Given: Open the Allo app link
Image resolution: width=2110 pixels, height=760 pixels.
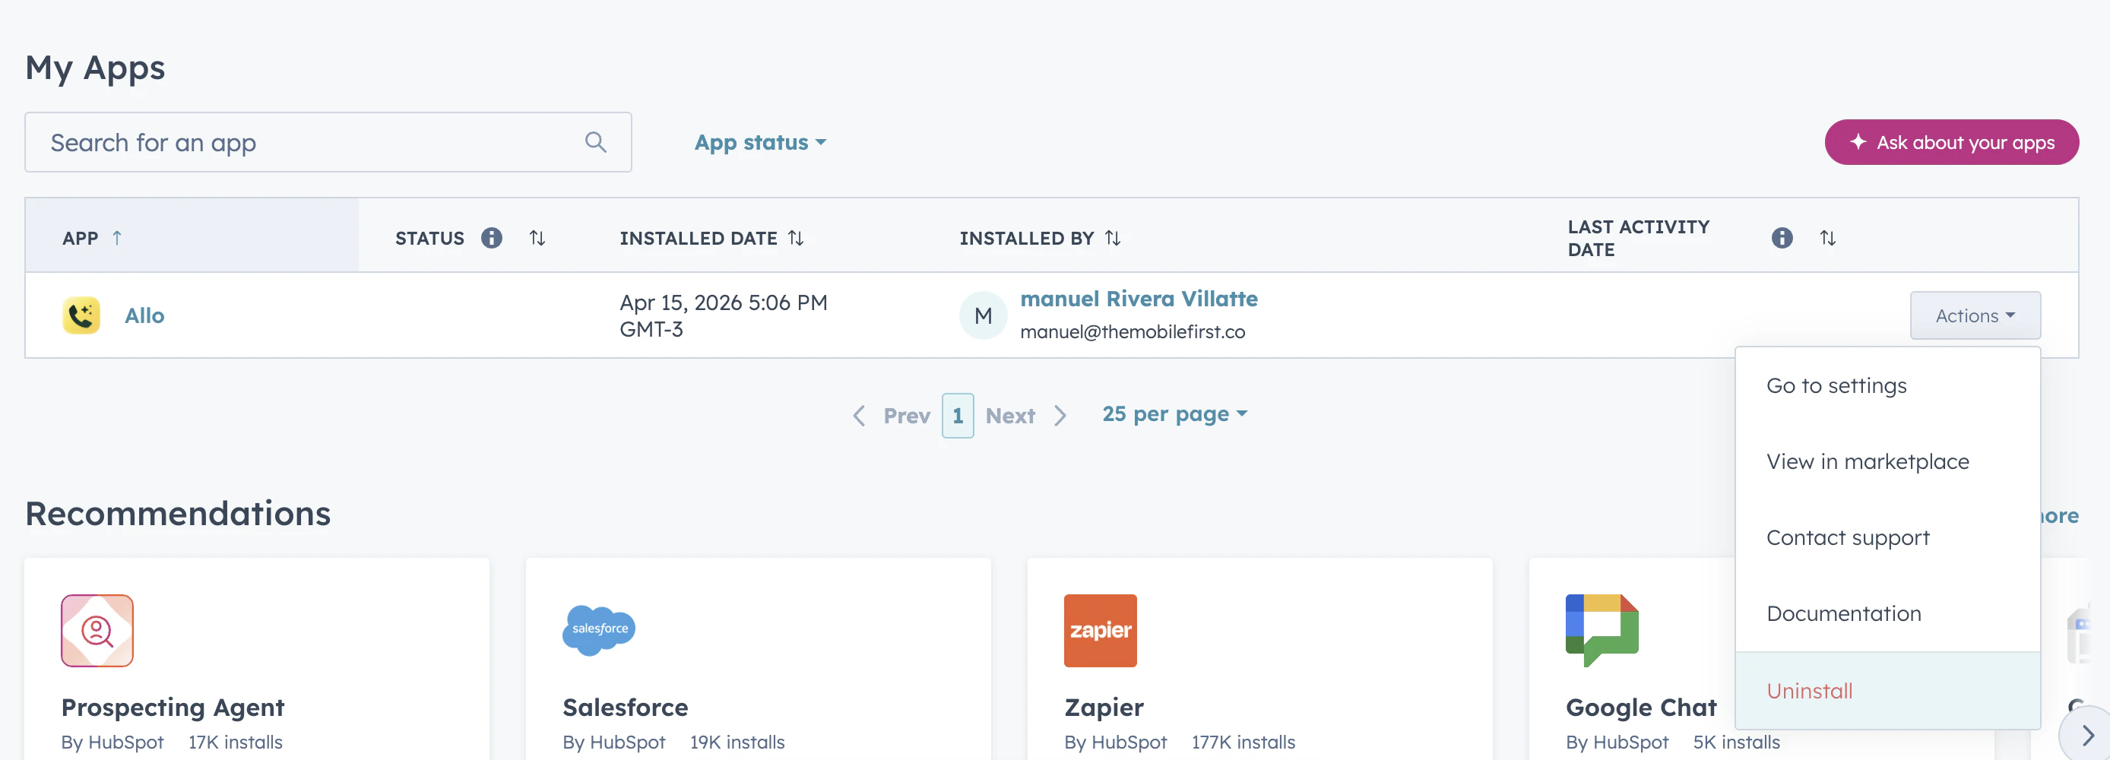Looking at the screenshot, I should (144, 315).
